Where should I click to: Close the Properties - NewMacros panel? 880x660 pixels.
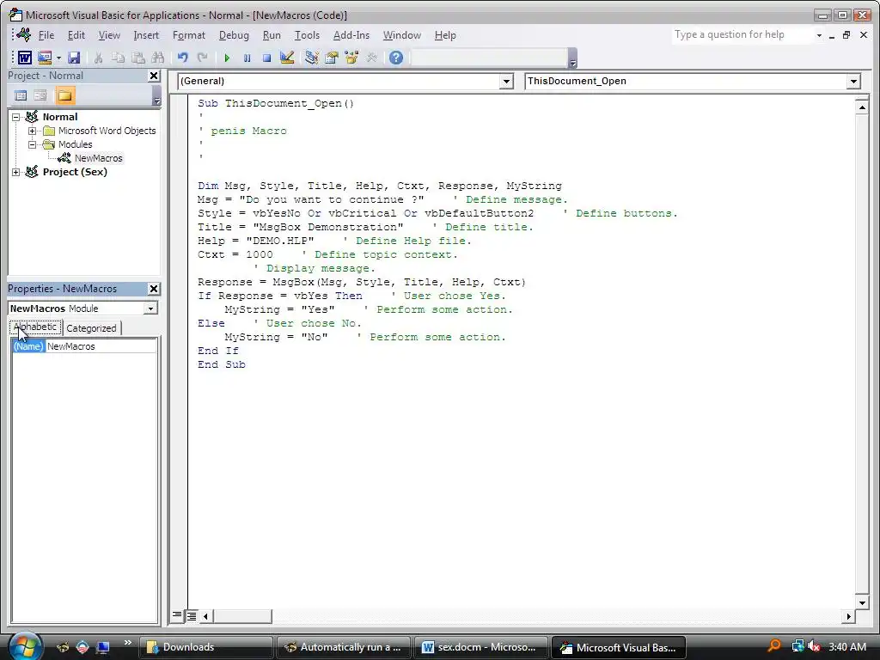(x=154, y=289)
